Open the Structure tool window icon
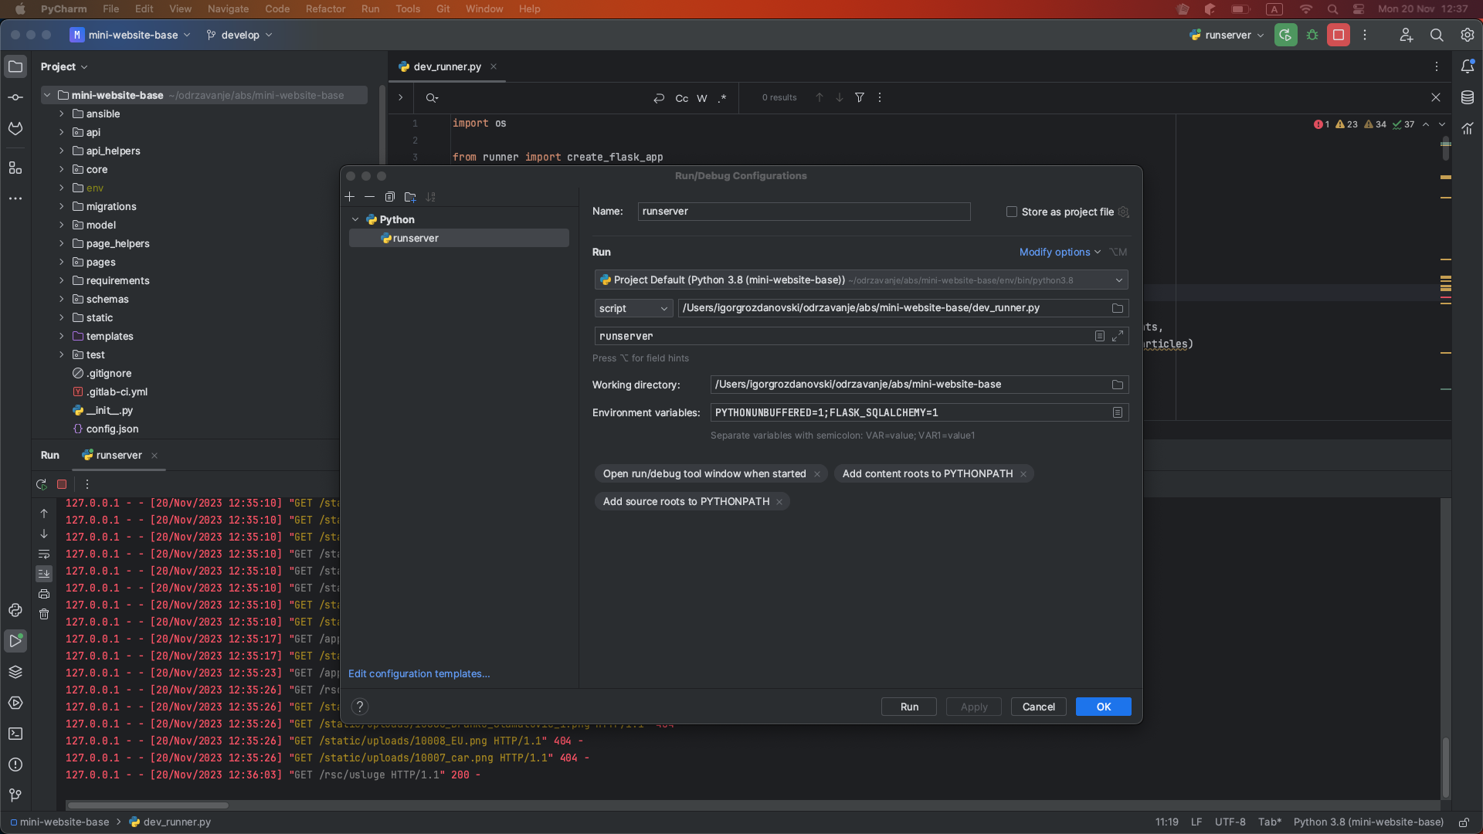 [x=15, y=168]
